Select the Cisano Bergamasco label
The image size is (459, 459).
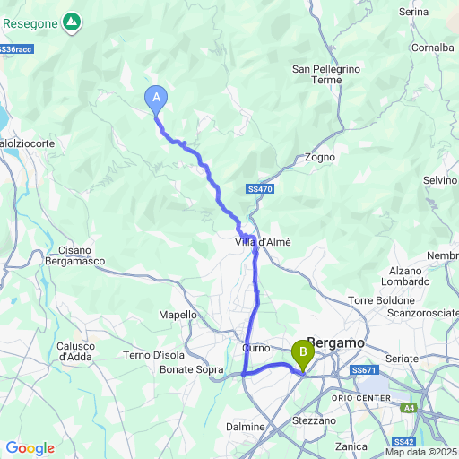tap(75, 255)
